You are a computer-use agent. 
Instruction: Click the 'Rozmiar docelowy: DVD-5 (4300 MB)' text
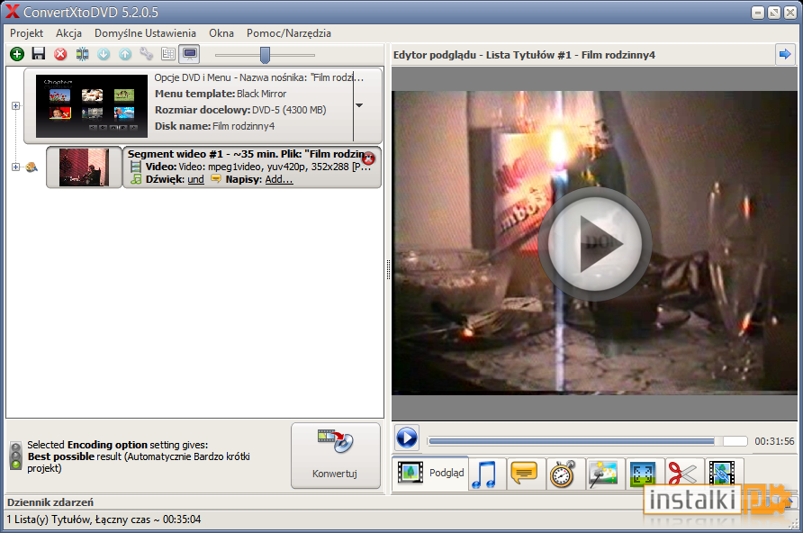240,110
